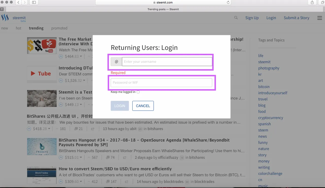This screenshot has height=188, width=325.
Task: Select the Trending posts browser tab
Action: pyautogui.click(x=163, y=9)
